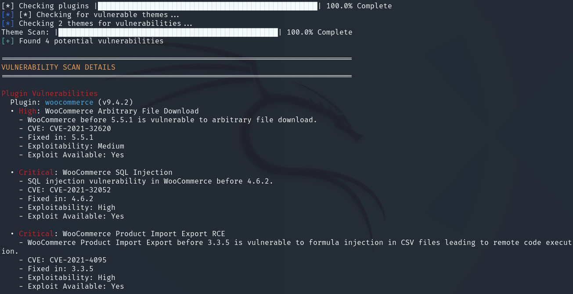
Task: Click the 'Fixed in: 5.5.1' line
Action: pos(61,138)
